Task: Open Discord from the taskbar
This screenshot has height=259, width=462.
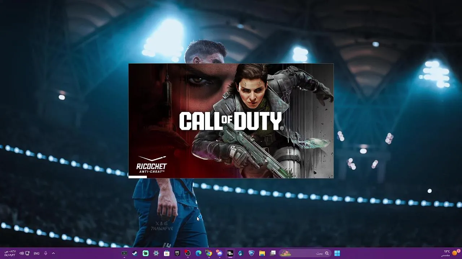Action: (x=219, y=253)
